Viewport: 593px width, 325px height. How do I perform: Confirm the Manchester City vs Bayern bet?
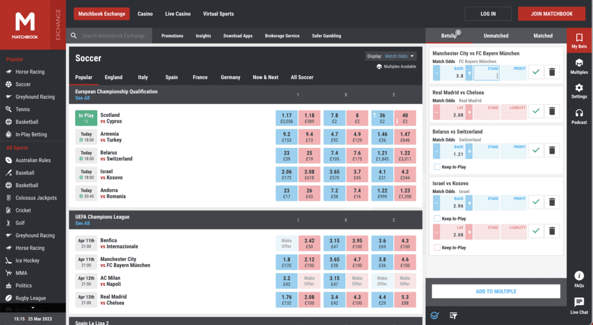point(536,72)
